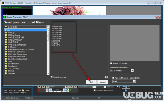Viewport: 164px width, 101px height.
Task: Click the slider under value 16
Action: (x=57, y=91)
